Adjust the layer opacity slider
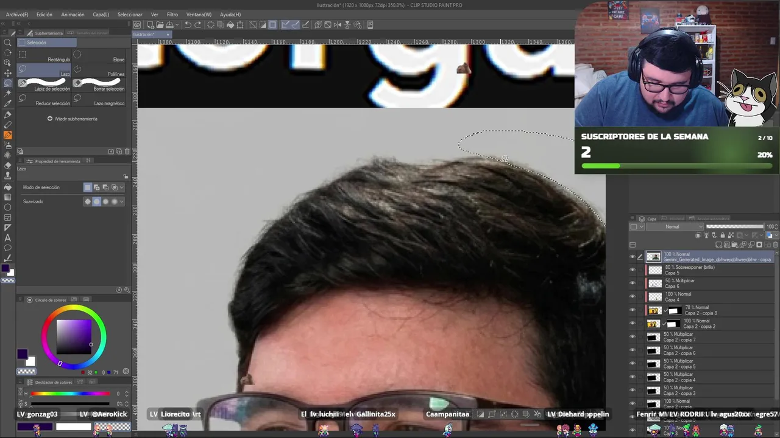Screen dimensions: 780x438 (734, 227)
